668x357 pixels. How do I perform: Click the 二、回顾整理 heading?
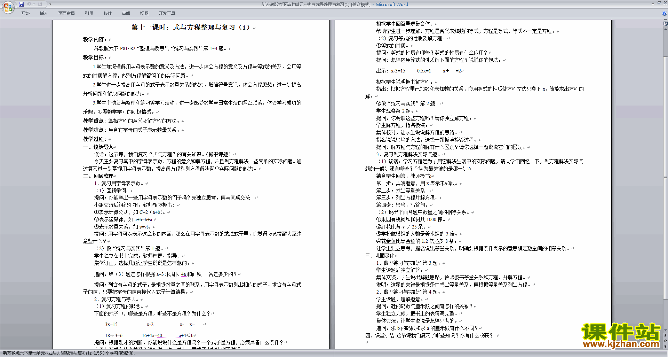click(98, 176)
